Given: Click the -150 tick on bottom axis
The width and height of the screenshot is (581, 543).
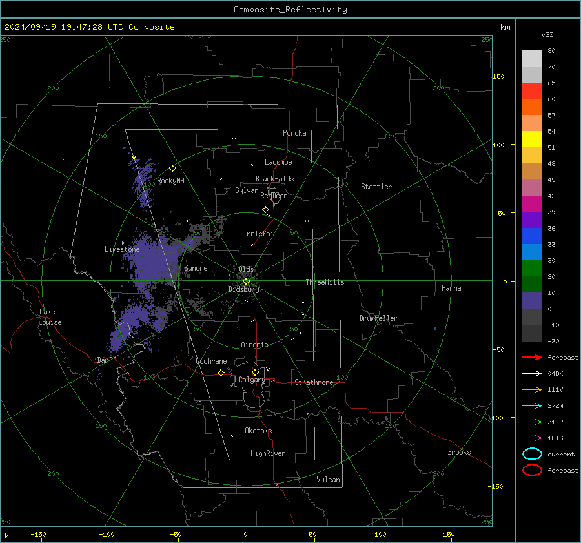Looking at the screenshot, I should point(38,534).
